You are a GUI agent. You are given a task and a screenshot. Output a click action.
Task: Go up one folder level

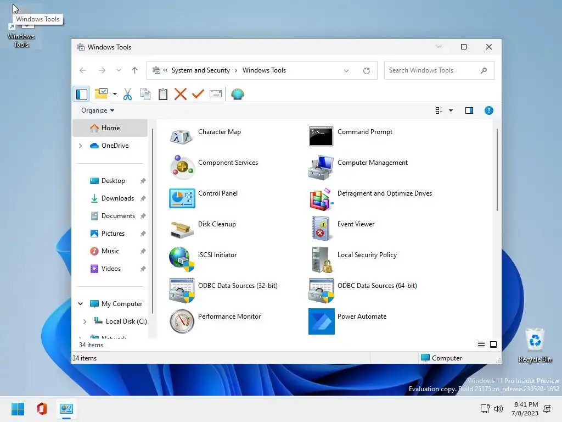(135, 70)
